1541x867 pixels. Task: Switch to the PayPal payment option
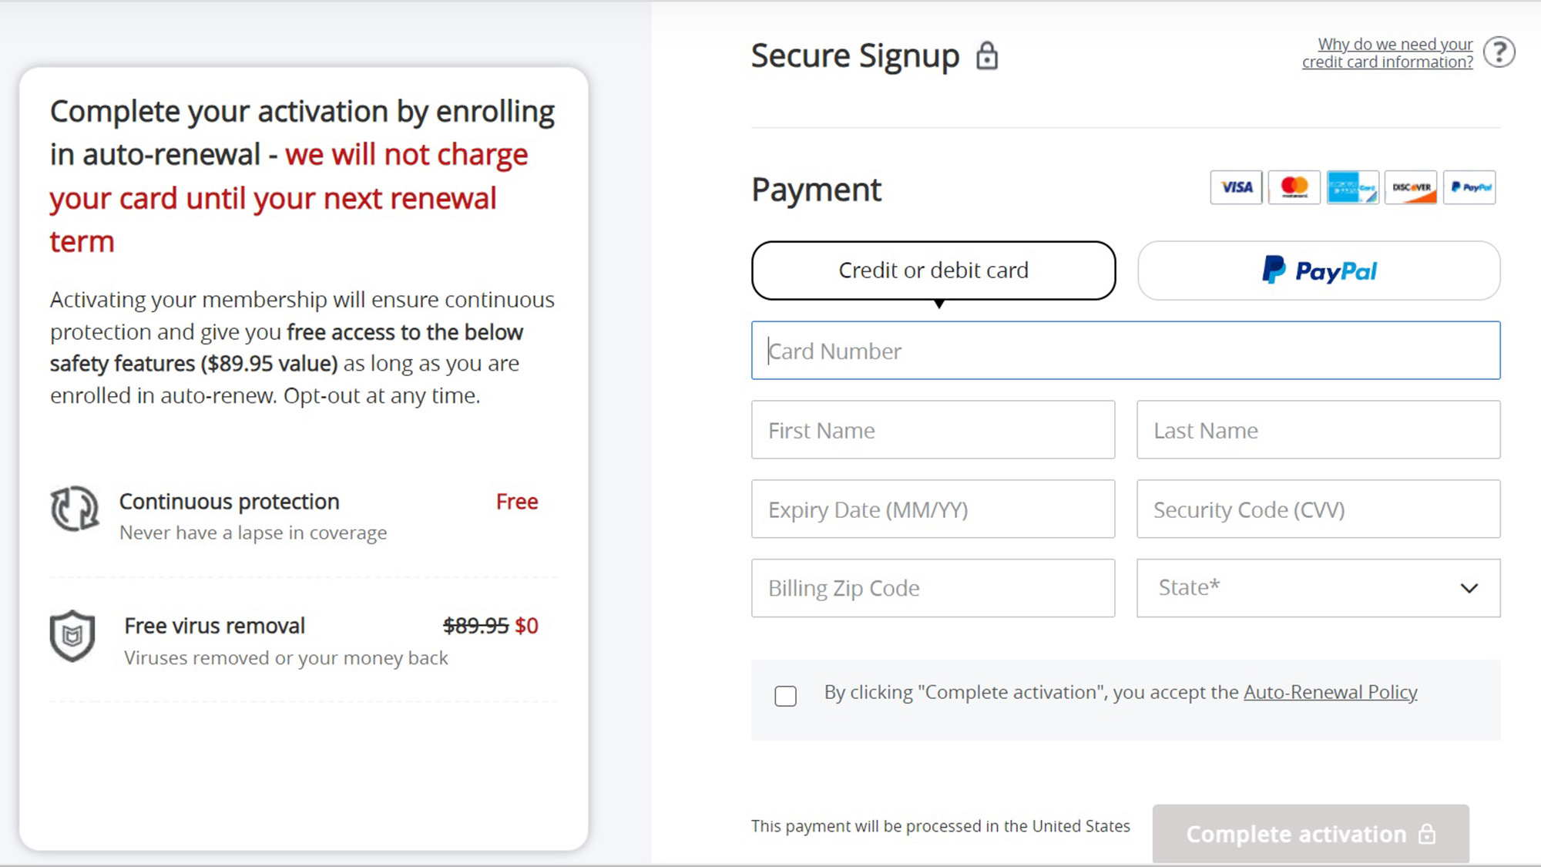[x=1318, y=271]
